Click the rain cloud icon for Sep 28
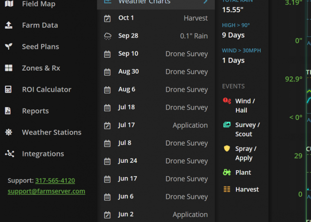Image resolution: width=311 pixels, height=222 pixels. click(107, 36)
